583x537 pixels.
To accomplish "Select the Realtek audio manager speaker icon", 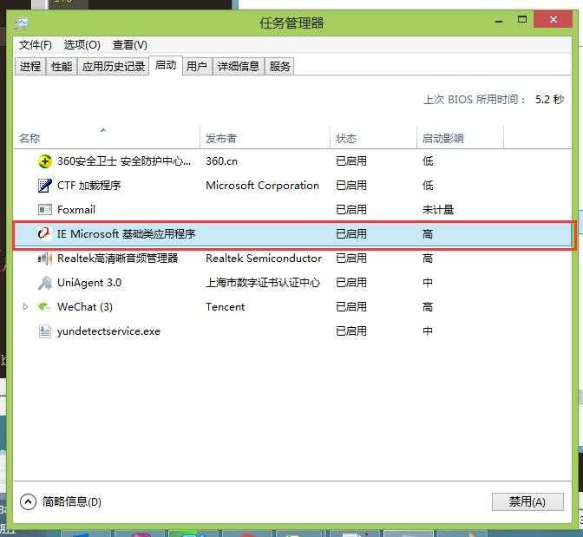I will point(45,258).
